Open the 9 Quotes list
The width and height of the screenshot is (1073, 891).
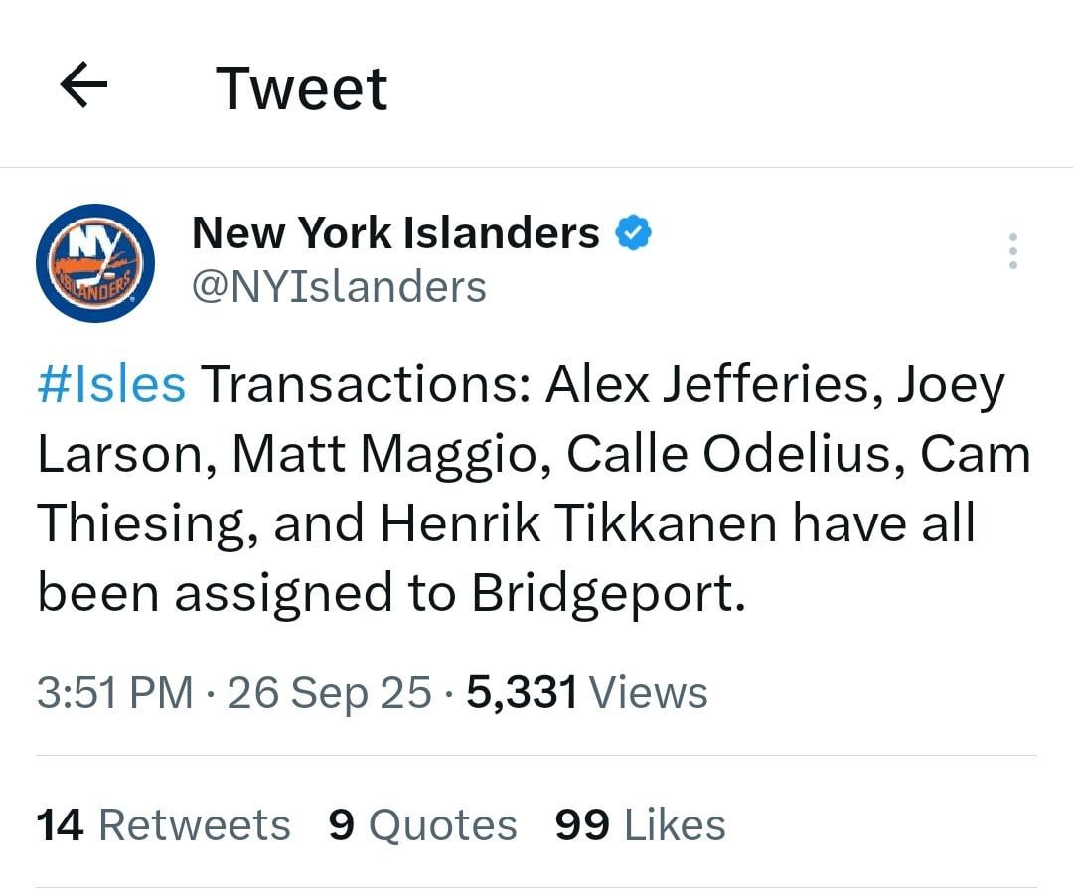422,823
